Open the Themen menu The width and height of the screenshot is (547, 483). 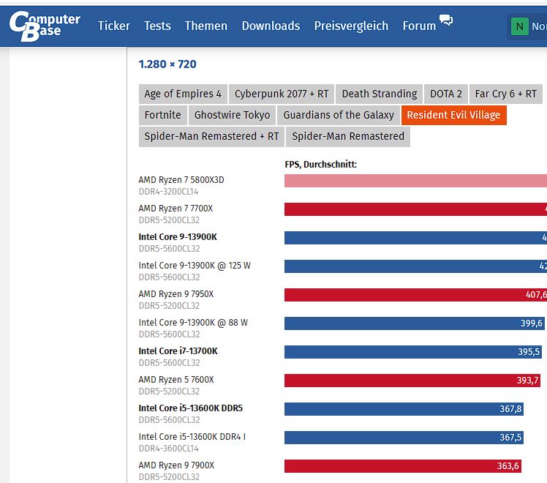(x=205, y=26)
